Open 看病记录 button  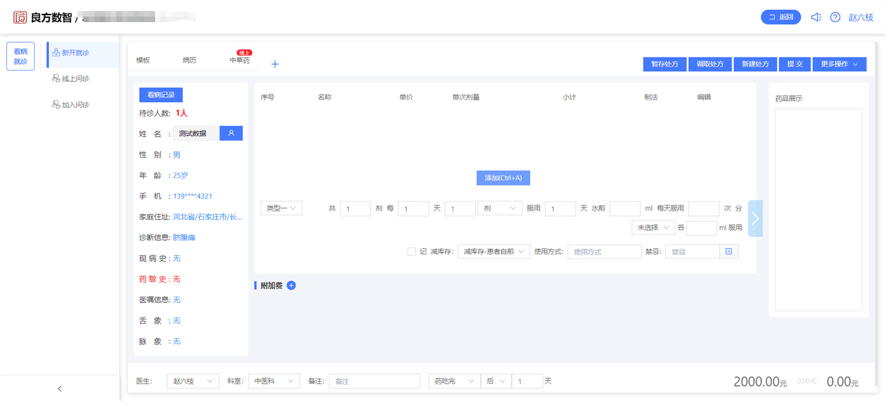(x=161, y=95)
